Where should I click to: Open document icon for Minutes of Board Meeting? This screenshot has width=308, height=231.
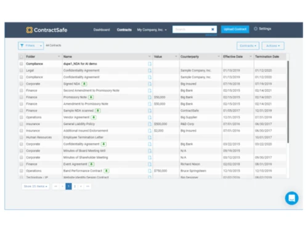click(150, 151)
